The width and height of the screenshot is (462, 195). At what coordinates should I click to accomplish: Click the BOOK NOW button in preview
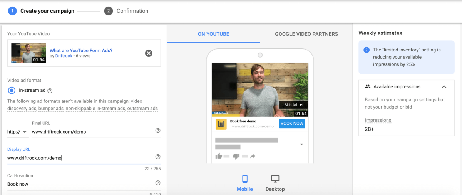(x=292, y=124)
